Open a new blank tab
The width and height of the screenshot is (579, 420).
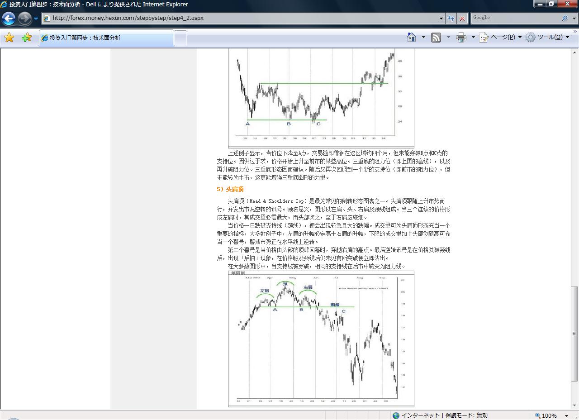click(180, 38)
